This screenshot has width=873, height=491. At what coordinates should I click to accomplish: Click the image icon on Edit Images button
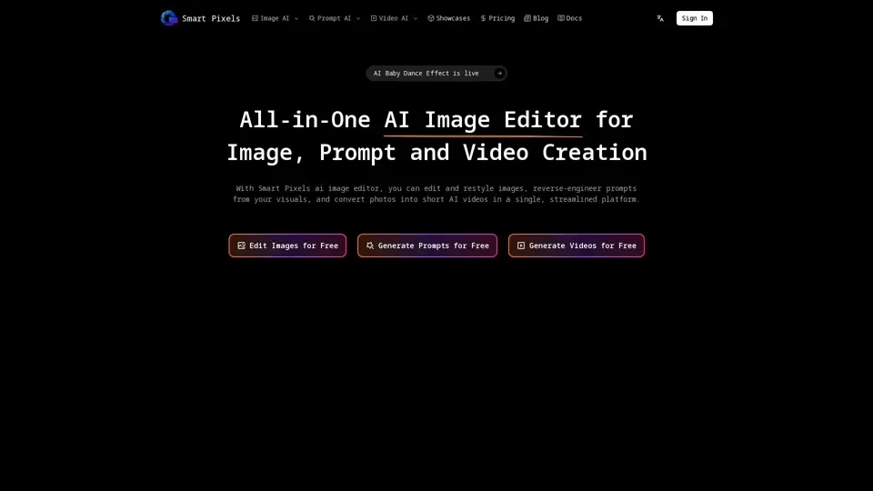[x=241, y=245]
